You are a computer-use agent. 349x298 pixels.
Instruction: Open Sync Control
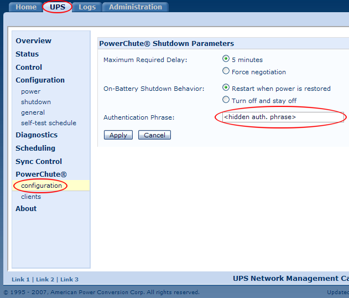[x=39, y=161]
